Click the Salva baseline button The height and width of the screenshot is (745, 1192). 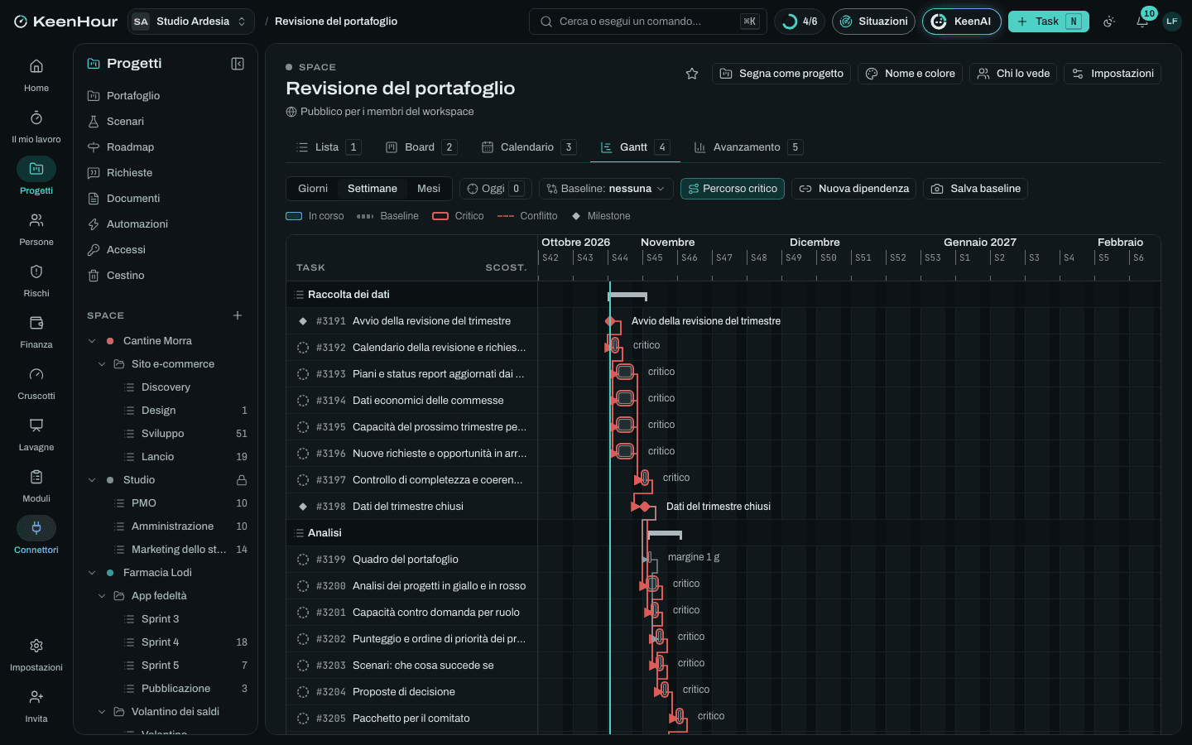[x=976, y=189]
